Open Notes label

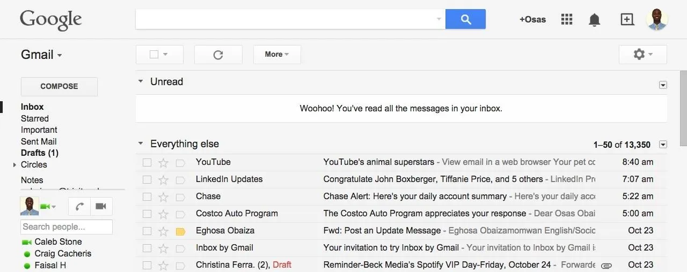pos(32,180)
